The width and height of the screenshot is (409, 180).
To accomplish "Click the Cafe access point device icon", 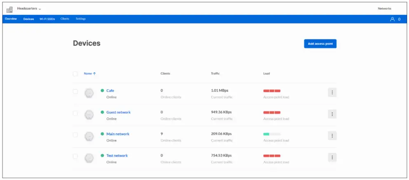I will point(89,93).
